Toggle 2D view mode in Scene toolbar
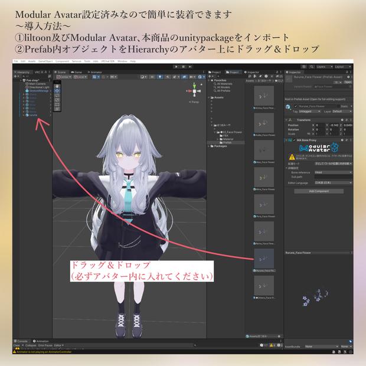Viewport: 366px width, 366px height. tap(152, 77)
